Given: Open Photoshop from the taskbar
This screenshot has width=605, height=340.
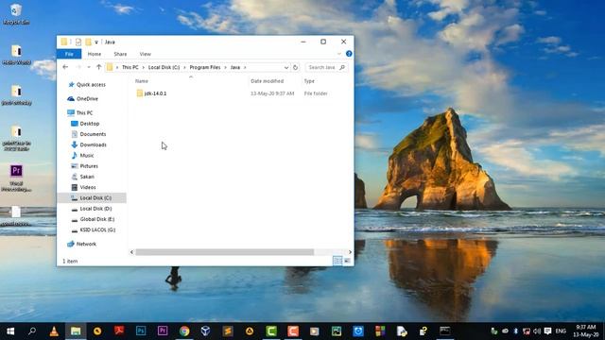Looking at the screenshot, I should click(x=141, y=331).
